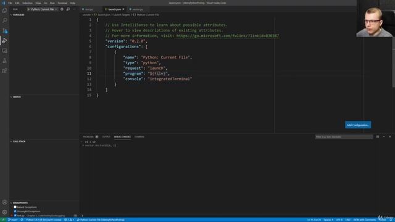Select Python interpreter in status bar
The width and height of the screenshot is (395, 222).
[44, 220]
